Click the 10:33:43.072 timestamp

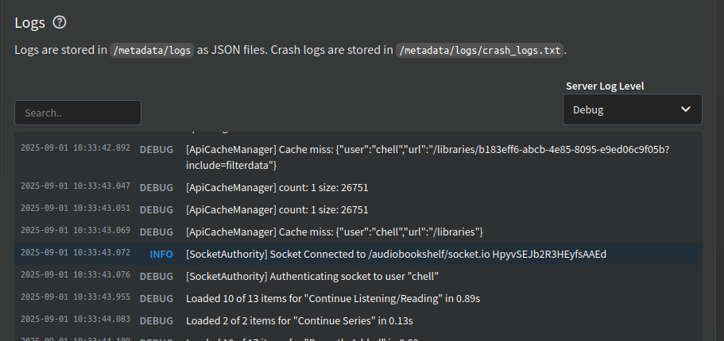(75, 253)
